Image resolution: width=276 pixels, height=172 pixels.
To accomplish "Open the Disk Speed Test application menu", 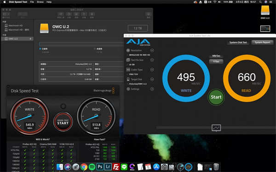I will click(x=18, y=2).
